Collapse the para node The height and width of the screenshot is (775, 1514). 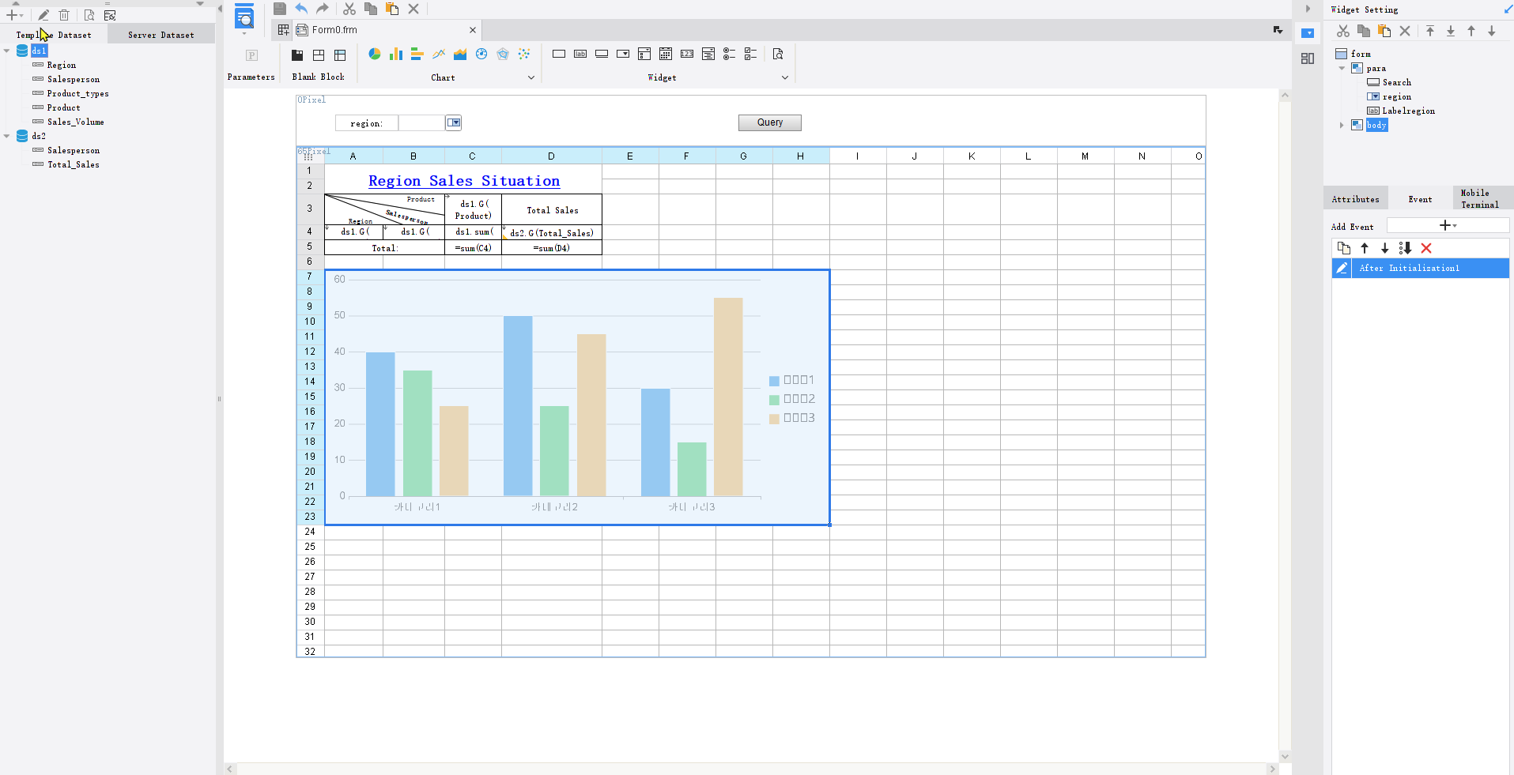[x=1342, y=68]
